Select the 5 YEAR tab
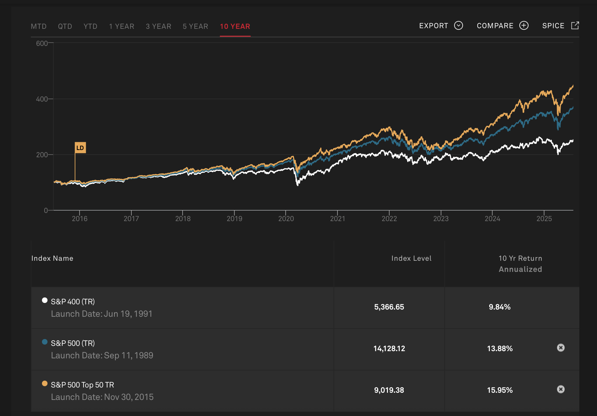 coord(195,27)
